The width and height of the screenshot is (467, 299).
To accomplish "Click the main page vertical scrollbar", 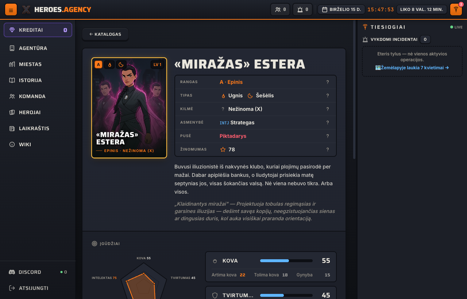I will pos(354,90).
